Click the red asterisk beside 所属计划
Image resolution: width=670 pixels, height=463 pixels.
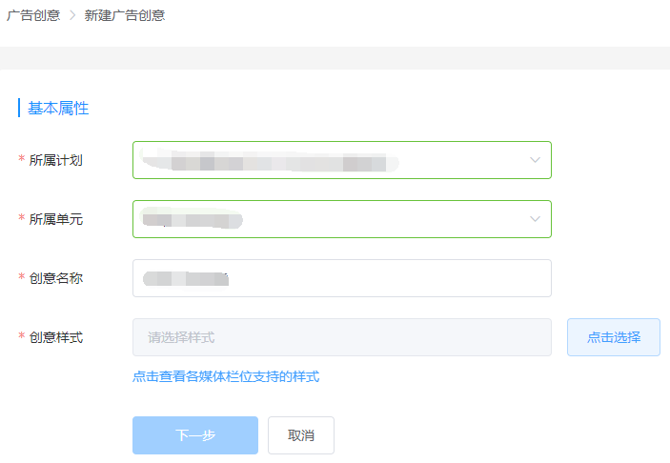click(x=22, y=160)
